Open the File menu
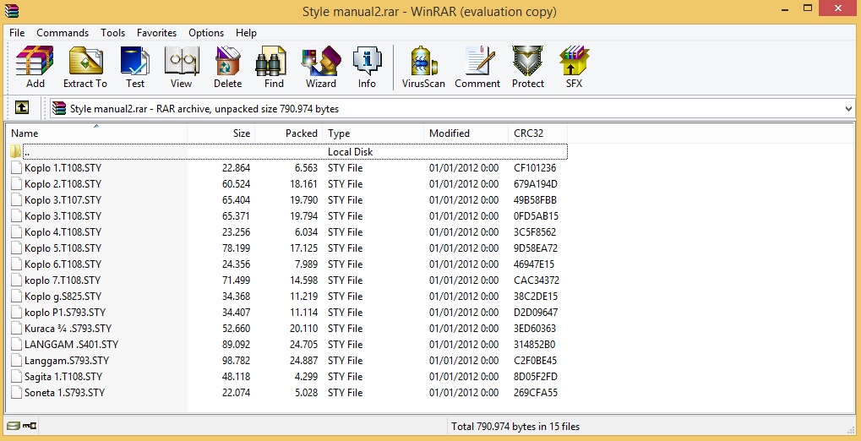This screenshot has height=441, width=861. [17, 33]
